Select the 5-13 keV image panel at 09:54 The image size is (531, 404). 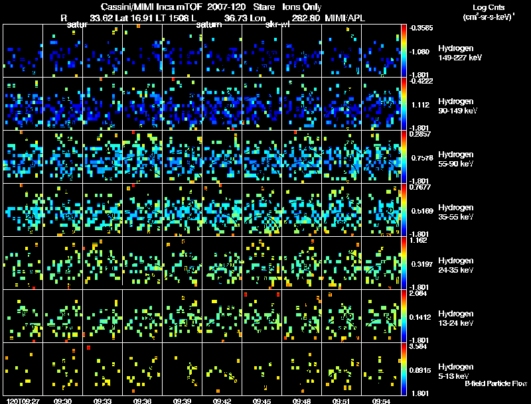tap(381, 370)
